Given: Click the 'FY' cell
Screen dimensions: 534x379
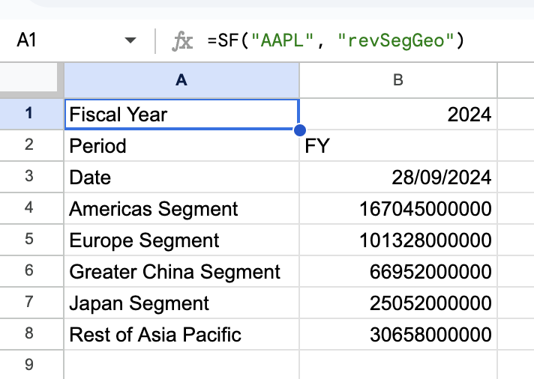Looking at the screenshot, I should (398, 145).
